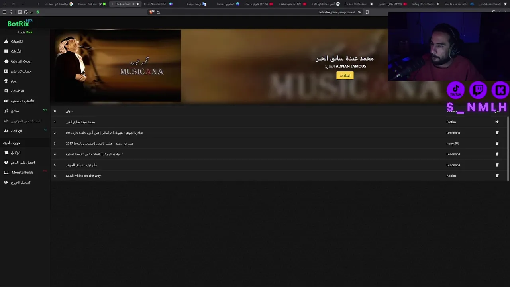The height and width of the screenshot is (287, 510).
Task: Open the referrals two-people icon
Action: click(6, 131)
